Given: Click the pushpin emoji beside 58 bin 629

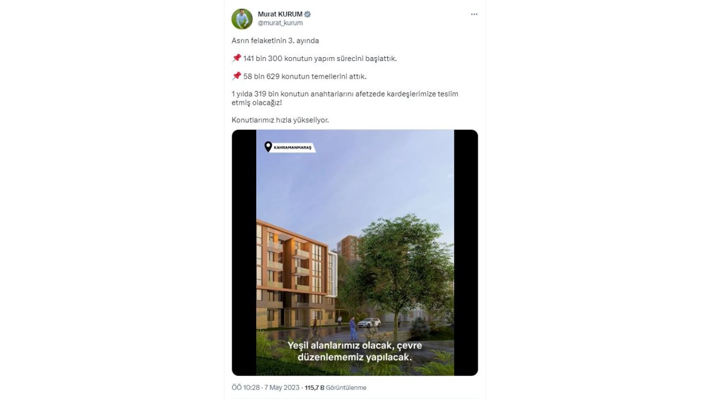Looking at the screenshot, I should [236, 76].
